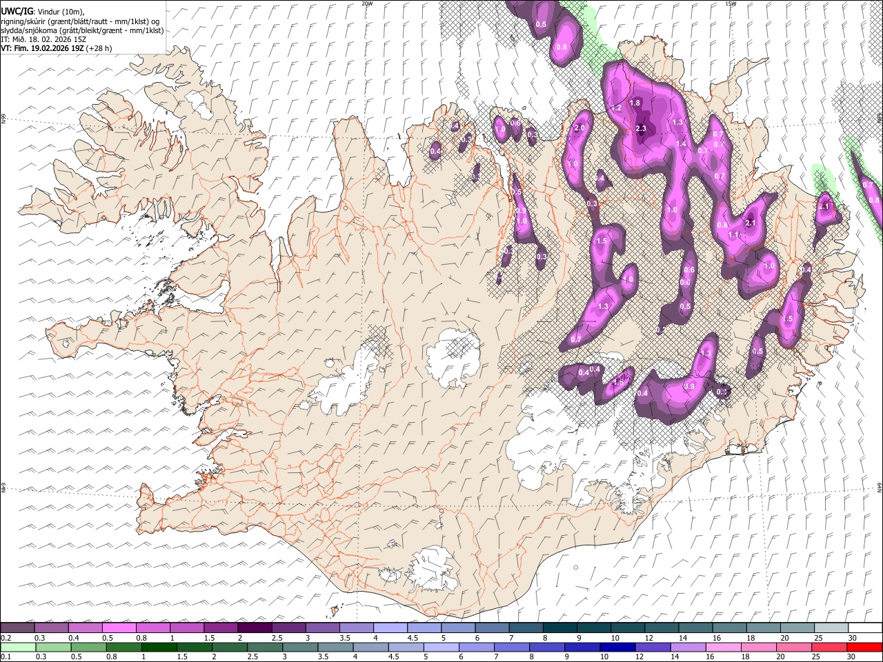Select snow legend swatch starting at 0.5
883x662 pixels.
click(119, 628)
